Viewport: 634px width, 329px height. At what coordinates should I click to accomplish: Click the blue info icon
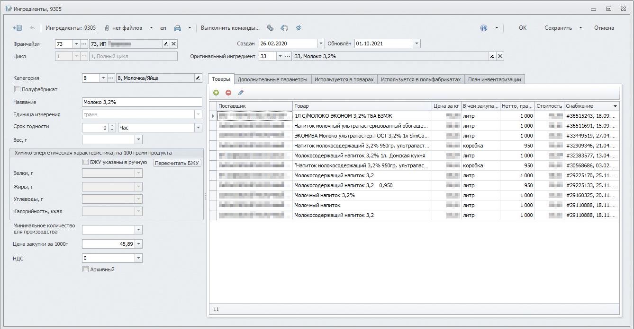point(484,28)
